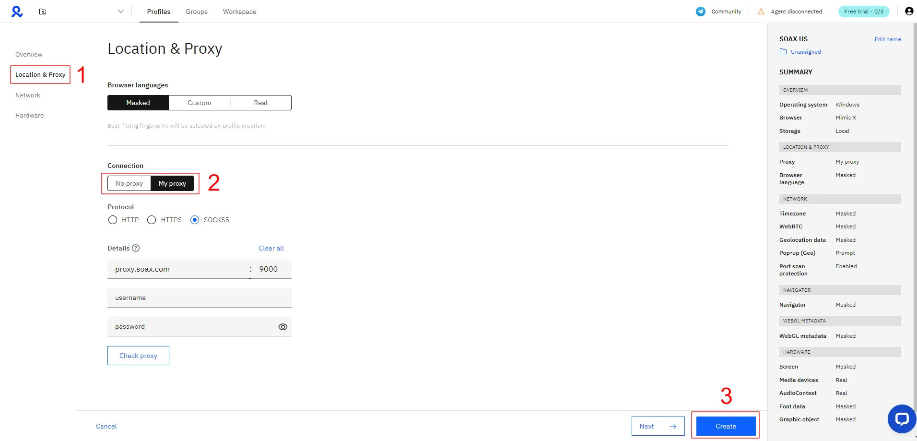917x441 pixels.
Task: Show password using the eye icon
Action: click(283, 327)
